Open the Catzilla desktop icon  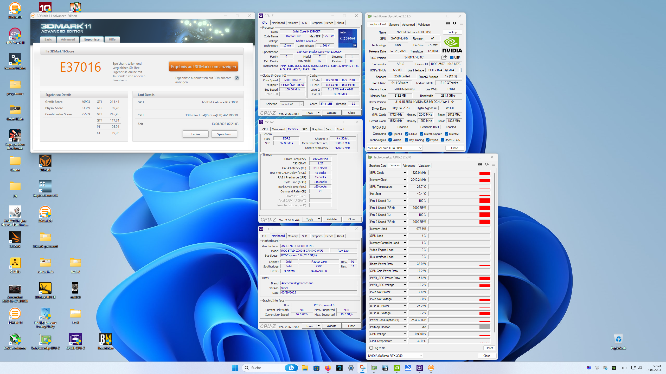point(15,265)
